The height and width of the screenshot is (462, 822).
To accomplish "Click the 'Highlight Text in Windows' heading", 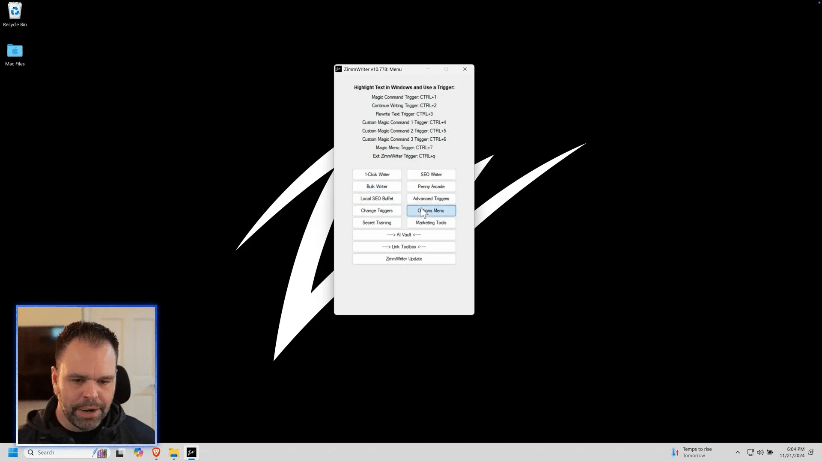I will pos(404,87).
